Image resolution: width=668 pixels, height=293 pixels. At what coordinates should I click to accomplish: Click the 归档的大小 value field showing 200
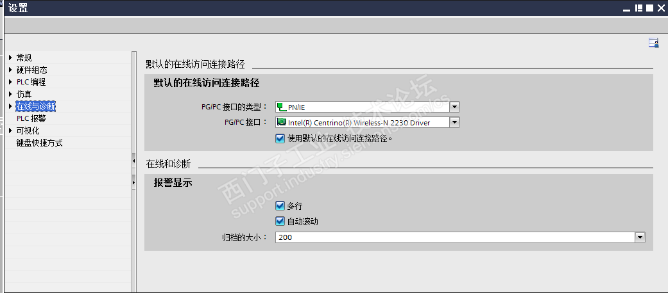[455, 237]
